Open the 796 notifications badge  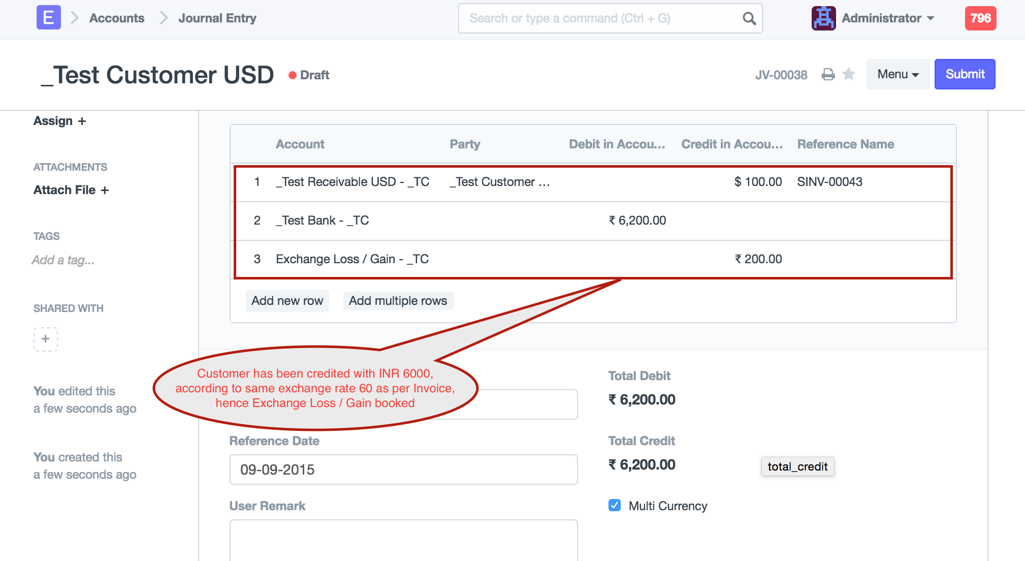980,18
